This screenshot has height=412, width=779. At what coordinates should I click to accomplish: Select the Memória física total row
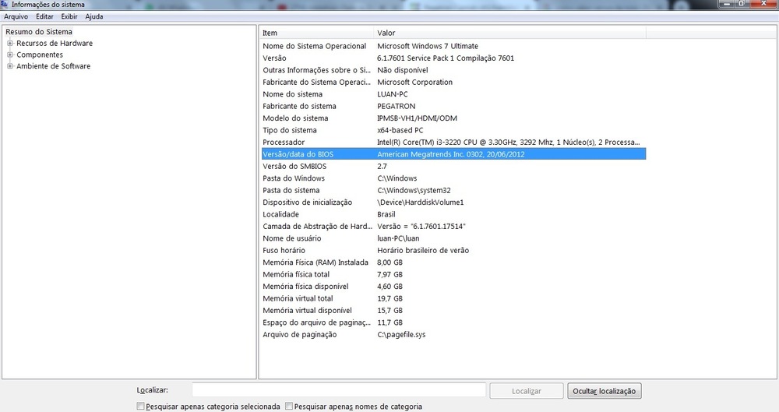point(452,274)
